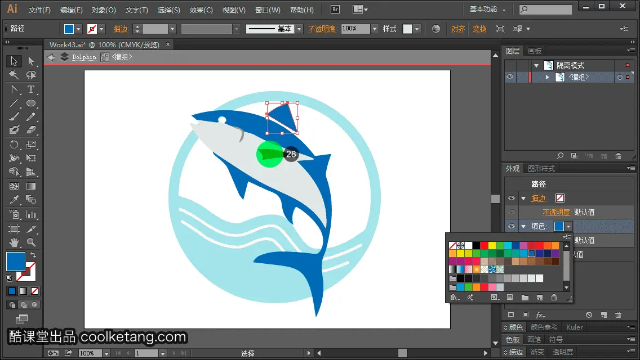The width and height of the screenshot is (640, 360).
Task: Select the Line Segment tool
Action: click(x=14, y=103)
